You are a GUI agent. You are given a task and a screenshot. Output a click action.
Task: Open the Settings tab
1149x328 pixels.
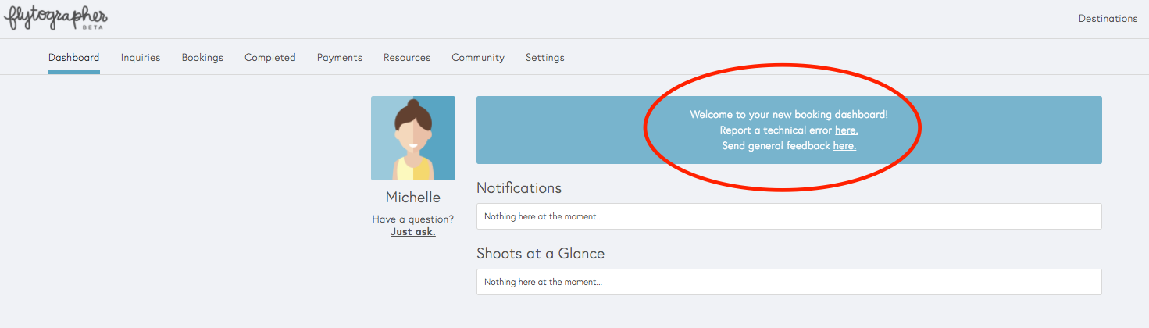click(x=545, y=58)
